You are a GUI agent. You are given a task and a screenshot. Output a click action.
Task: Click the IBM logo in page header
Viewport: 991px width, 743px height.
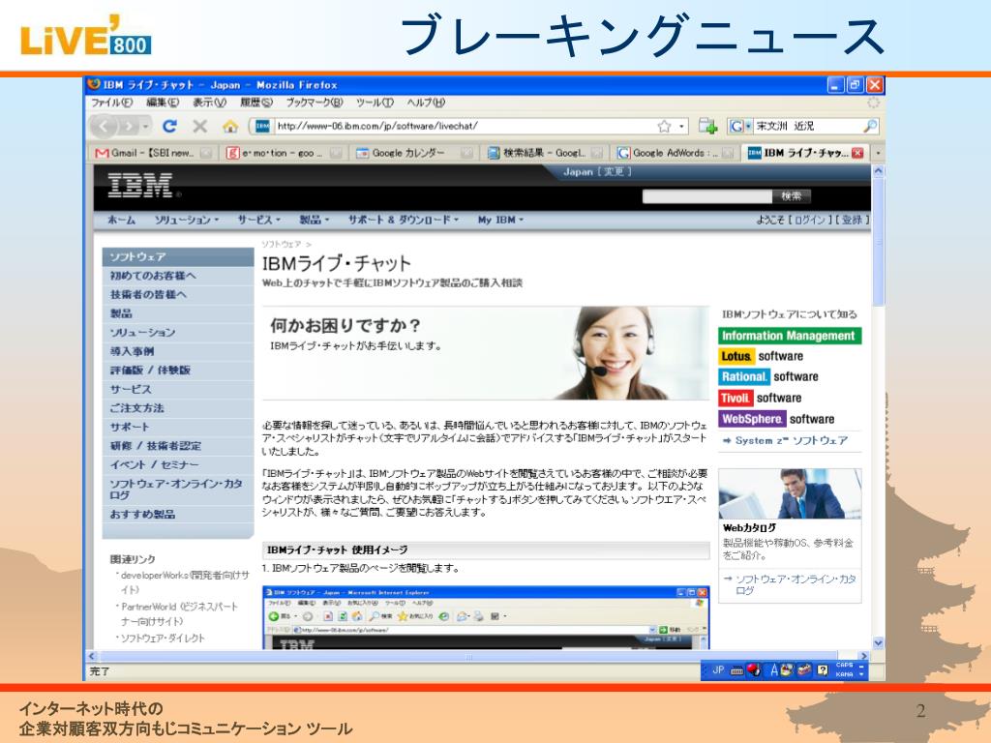(x=140, y=186)
